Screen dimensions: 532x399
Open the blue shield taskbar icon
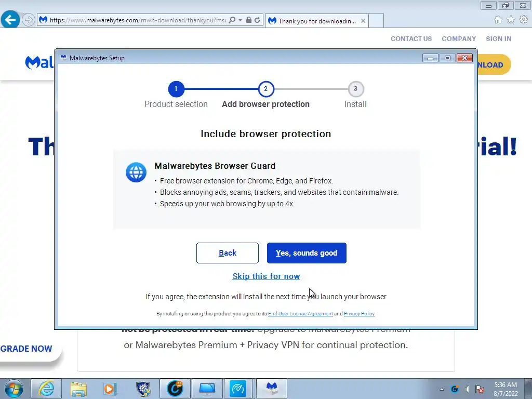(143, 389)
